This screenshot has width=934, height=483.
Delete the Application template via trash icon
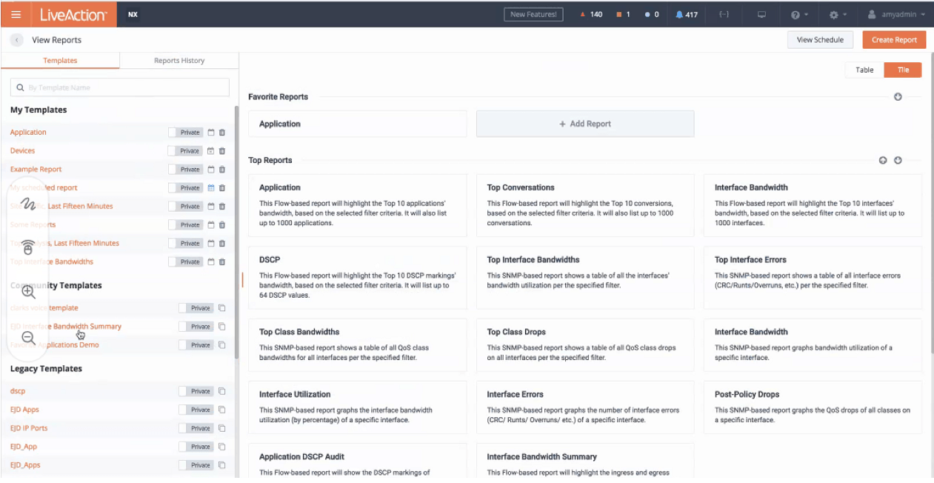[222, 133]
